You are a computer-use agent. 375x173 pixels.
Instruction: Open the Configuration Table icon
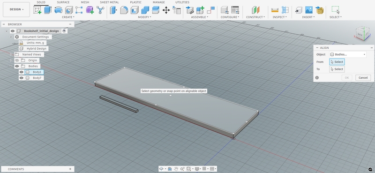(x=235, y=10)
